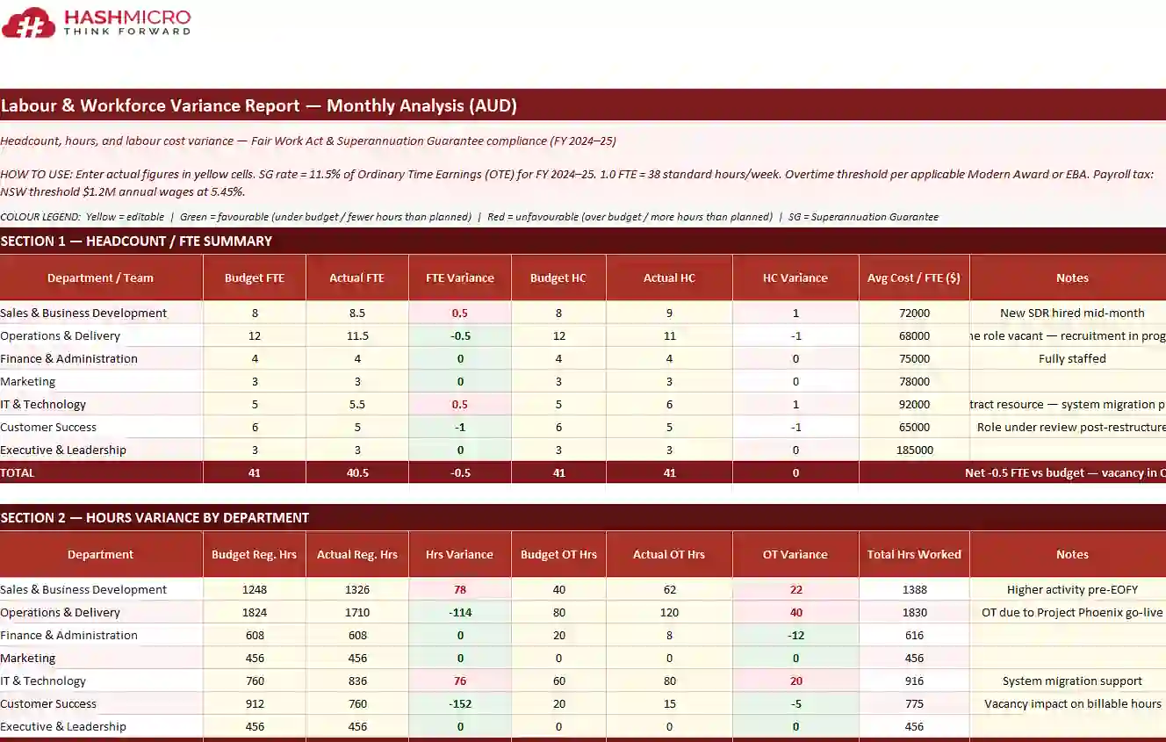Edit Actual FTE cell showing 8.5
1166x742 pixels.
(356, 313)
